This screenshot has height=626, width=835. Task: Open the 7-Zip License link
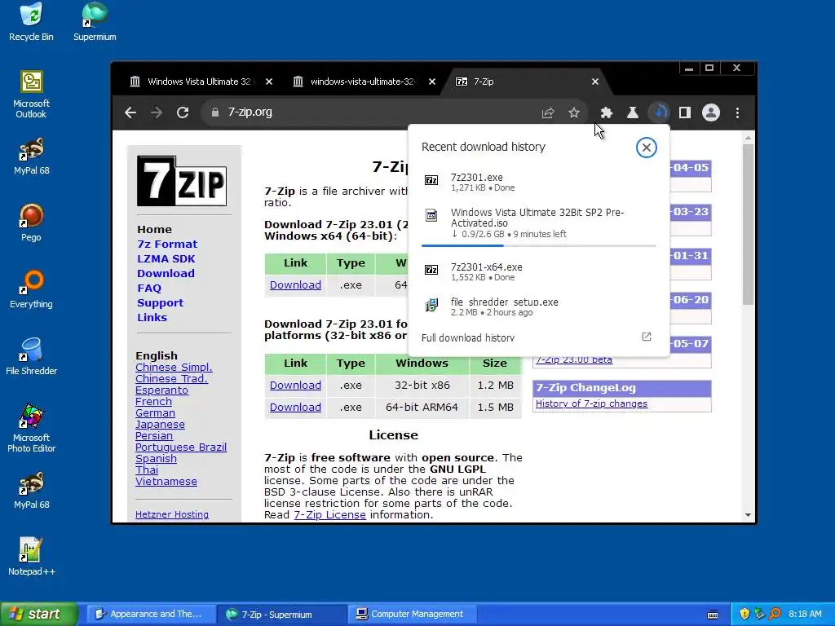click(x=329, y=515)
